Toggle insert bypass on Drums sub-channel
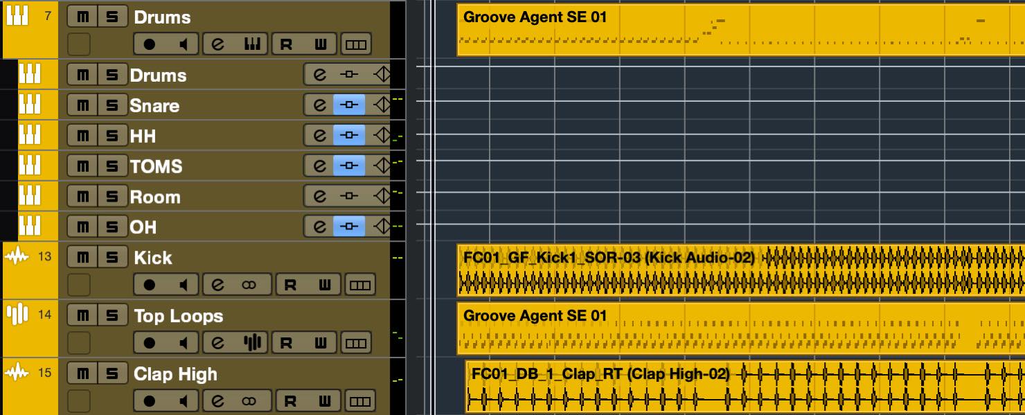The height and width of the screenshot is (415, 1025). (x=350, y=75)
